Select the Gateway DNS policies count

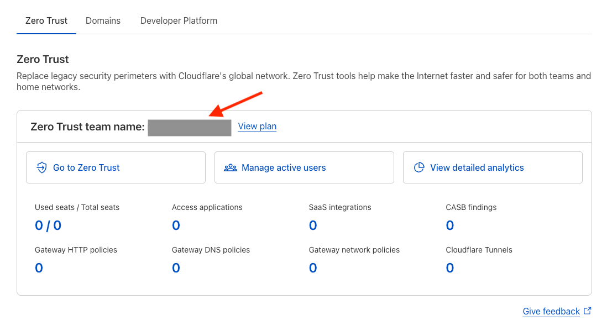[176, 268]
